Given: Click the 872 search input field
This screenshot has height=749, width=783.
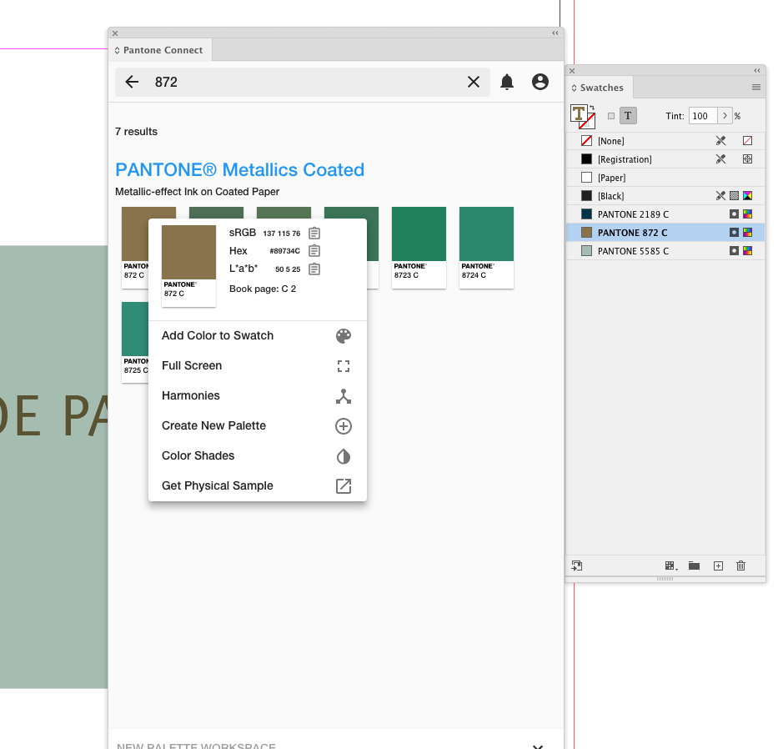Looking at the screenshot, I should tap(304, 82).
